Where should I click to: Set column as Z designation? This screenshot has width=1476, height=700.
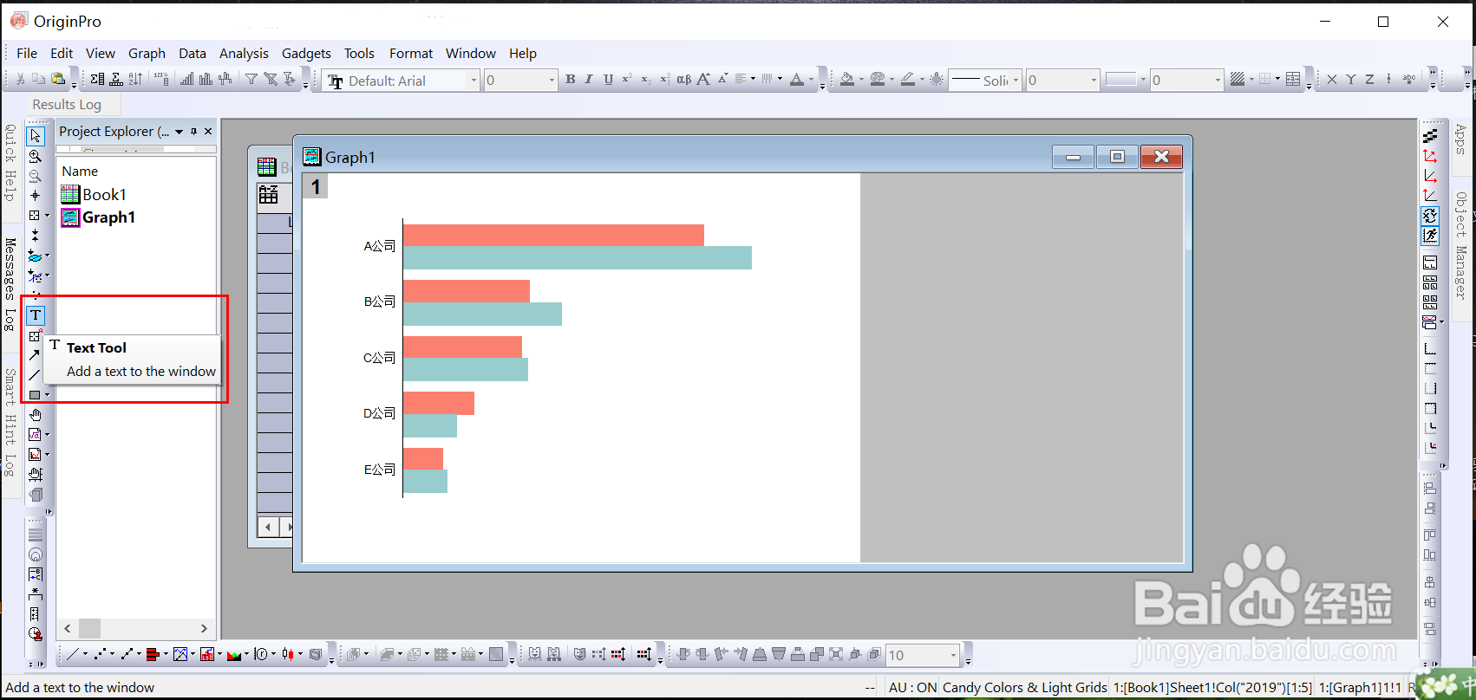pos(1370,80)
